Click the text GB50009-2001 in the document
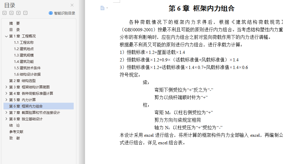283x164 pixels. pos(139,30)
